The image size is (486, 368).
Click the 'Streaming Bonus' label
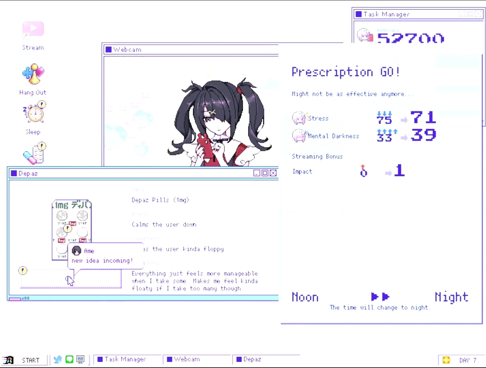pos(317,156)
